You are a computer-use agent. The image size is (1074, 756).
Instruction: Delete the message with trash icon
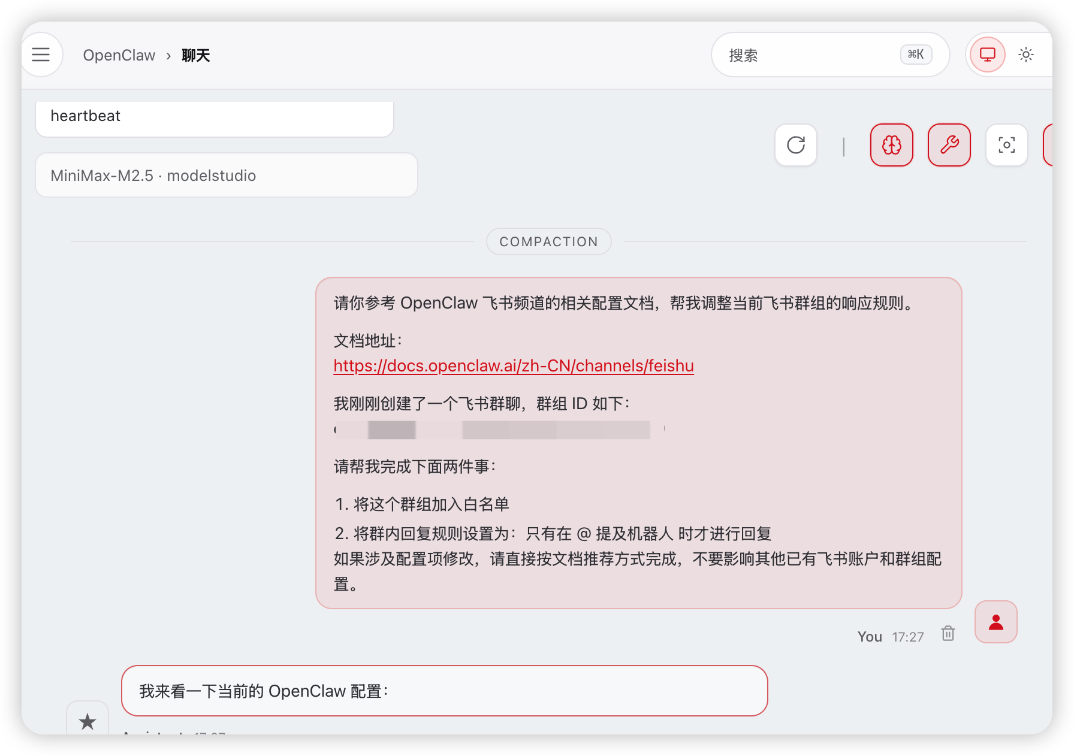coord(948,634)
